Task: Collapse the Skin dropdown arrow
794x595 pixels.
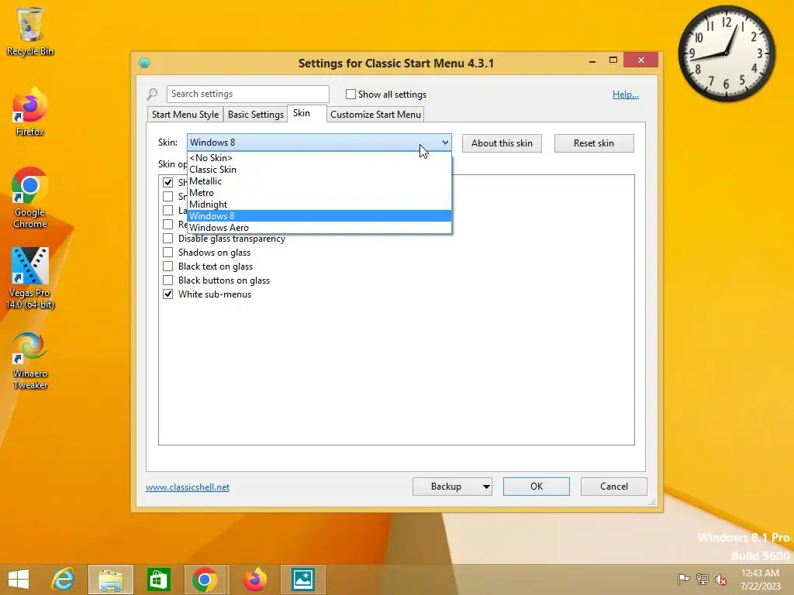Action: 445,143
